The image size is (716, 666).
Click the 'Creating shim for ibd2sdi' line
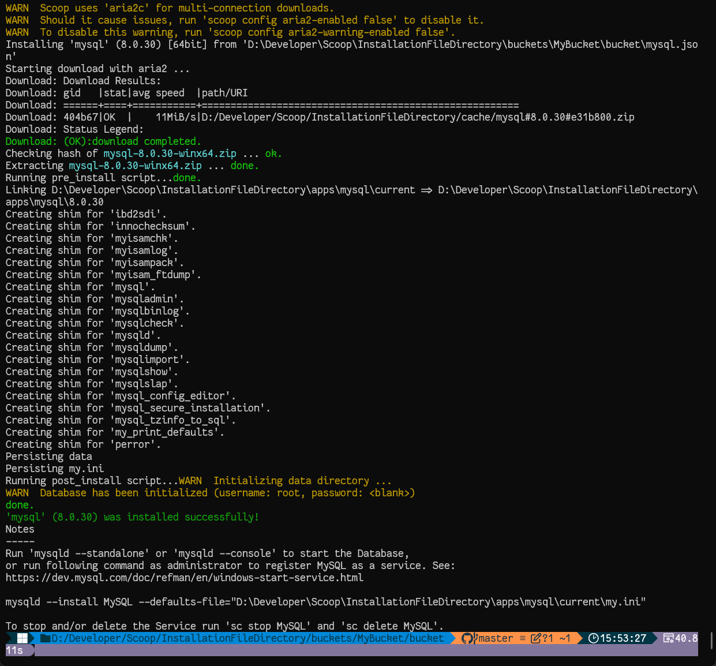86,214
